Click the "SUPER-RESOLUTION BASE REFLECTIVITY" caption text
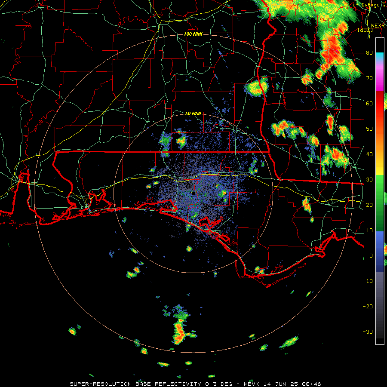The image size is (387, 387). click(135, 384)
